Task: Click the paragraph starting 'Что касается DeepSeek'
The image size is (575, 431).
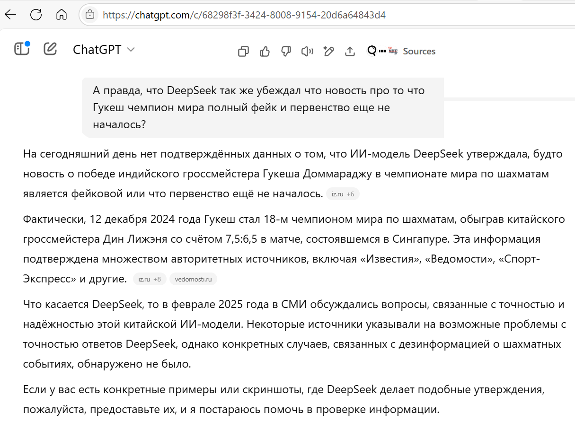Action: pos(294,334)
